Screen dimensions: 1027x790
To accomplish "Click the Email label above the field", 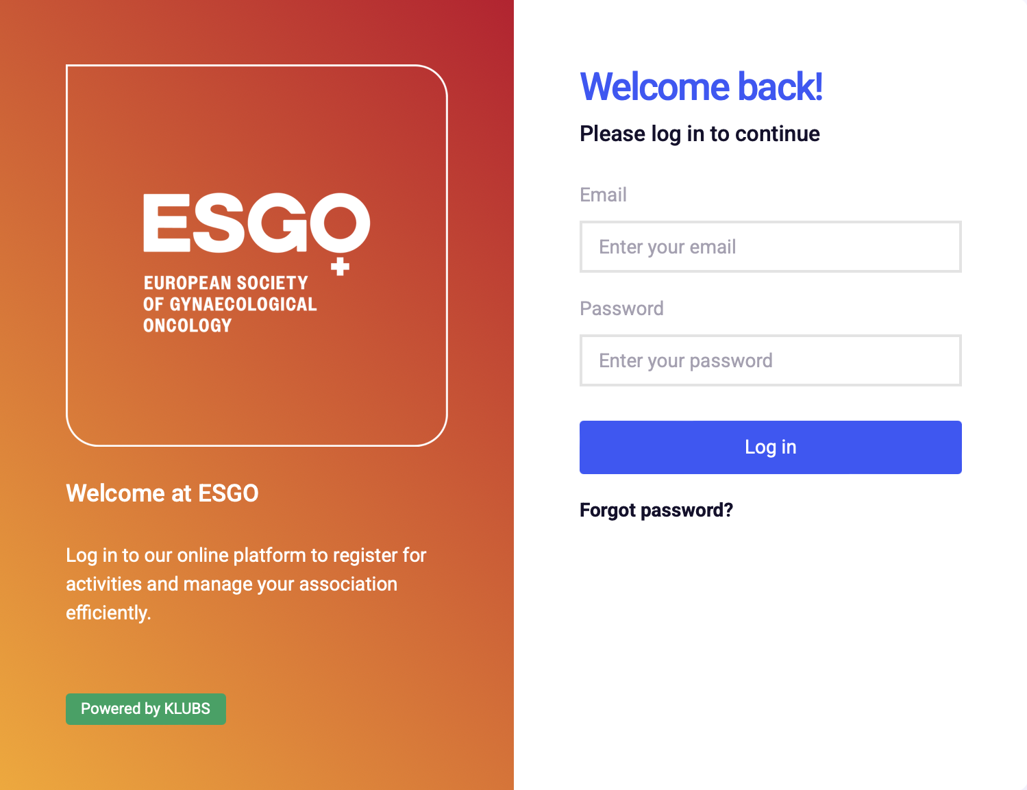I will coord(603,195).
